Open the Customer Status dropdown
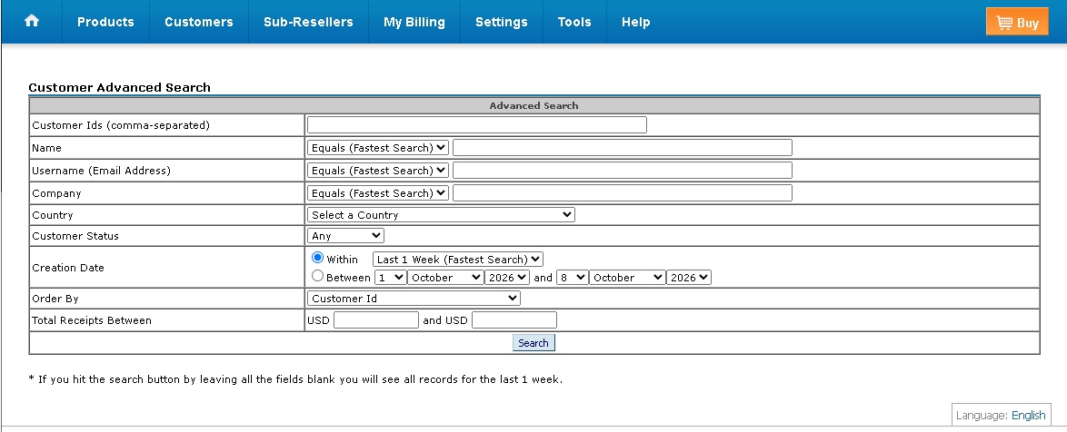Viewport: 1067px width, 432px height. click(345, 236)
